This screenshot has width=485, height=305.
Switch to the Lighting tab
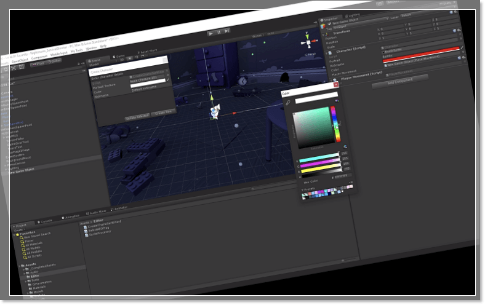click(353, 15)
